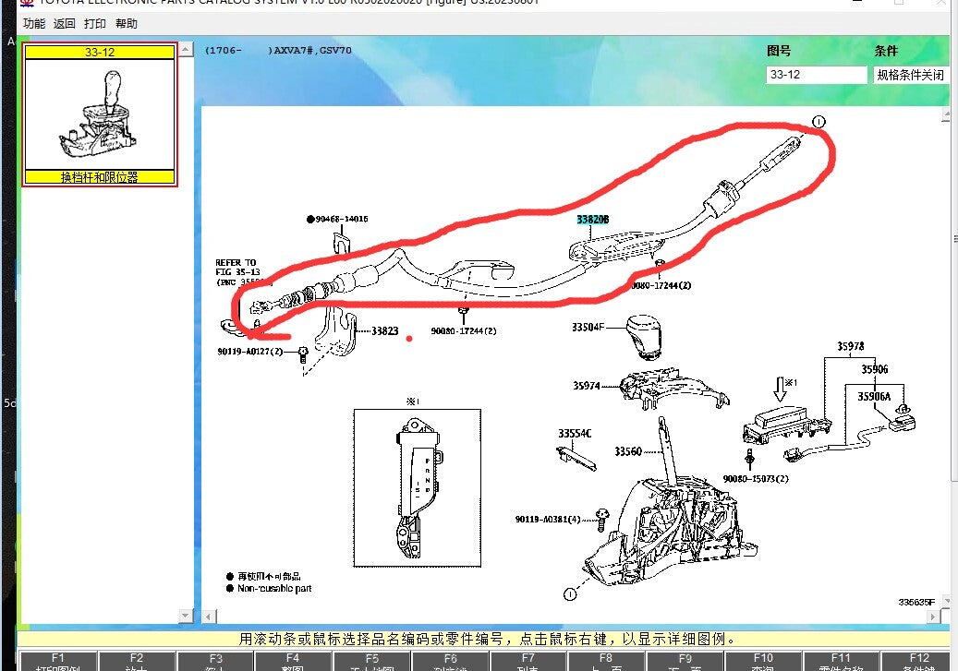958x671 pixels.
Task: Select bolt number 90119-A0381(4)
Action: coord(548,520)
